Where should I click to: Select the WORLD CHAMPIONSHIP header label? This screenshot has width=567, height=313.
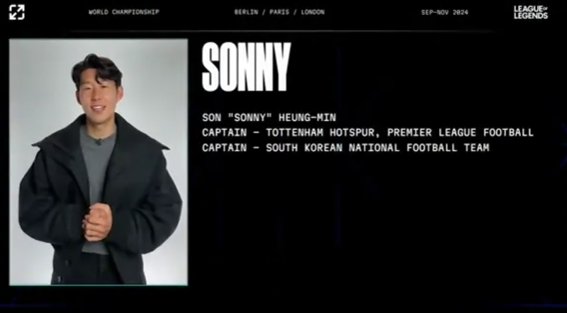click(124, 12)
